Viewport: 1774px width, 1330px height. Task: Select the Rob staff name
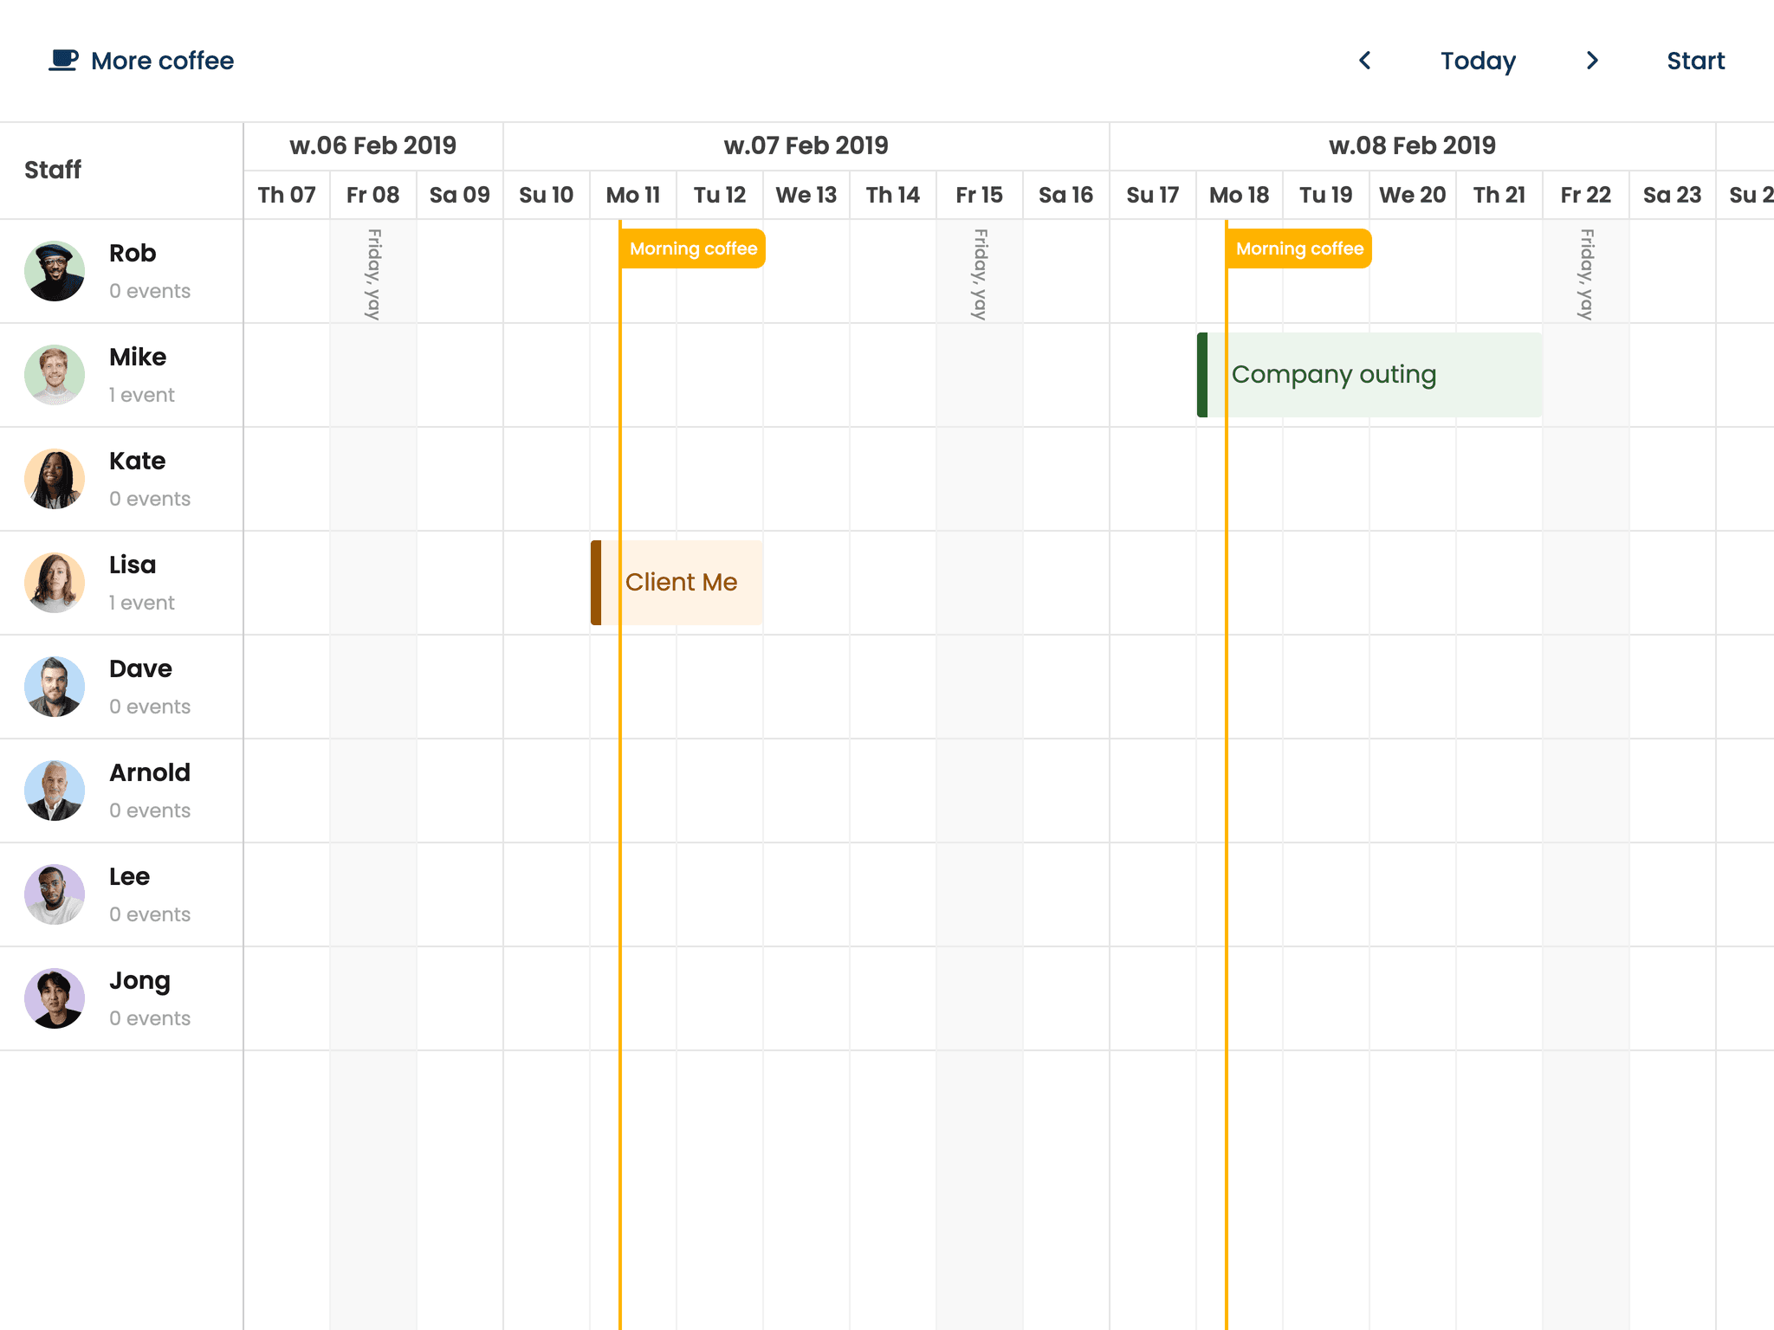(133, 253)
